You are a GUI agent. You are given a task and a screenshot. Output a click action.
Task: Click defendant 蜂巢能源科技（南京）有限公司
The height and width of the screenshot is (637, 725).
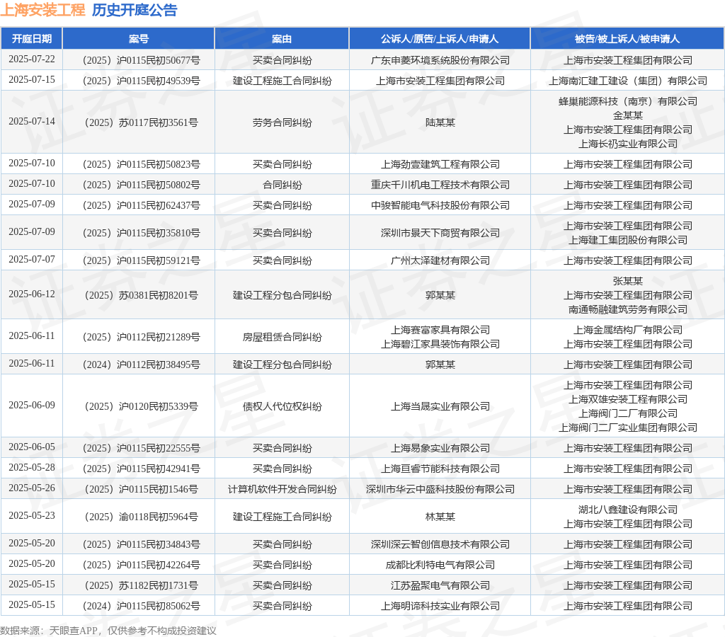[628, 101]
